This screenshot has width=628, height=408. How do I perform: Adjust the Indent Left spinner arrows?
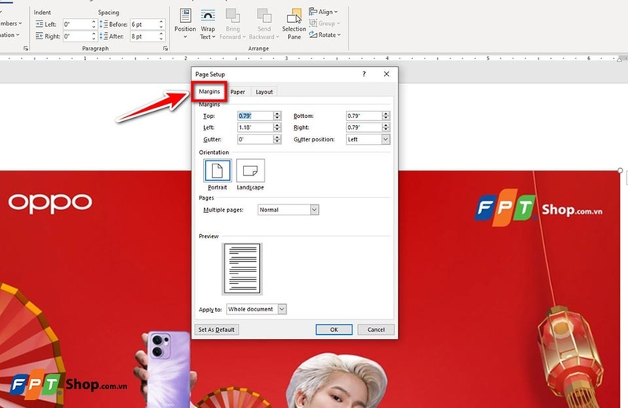[x=93, y=24]
